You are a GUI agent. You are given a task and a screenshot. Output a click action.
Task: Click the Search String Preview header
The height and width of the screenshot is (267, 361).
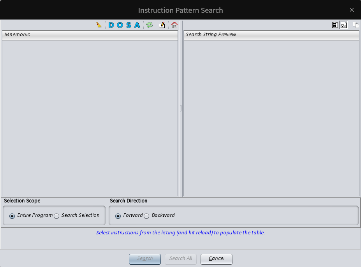[271, 35]
